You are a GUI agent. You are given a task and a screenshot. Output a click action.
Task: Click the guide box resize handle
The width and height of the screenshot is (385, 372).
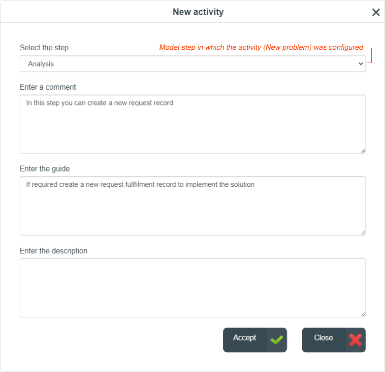pos(363,233)
